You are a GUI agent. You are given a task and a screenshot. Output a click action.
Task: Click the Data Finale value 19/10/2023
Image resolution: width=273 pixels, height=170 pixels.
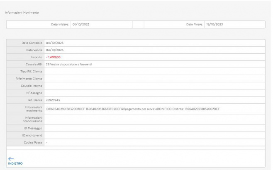click(x=214, y=24)
